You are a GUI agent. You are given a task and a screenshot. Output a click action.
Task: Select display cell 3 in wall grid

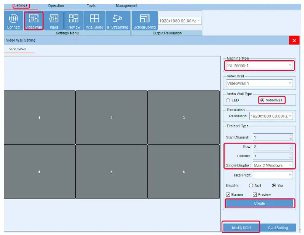[184, 117]
